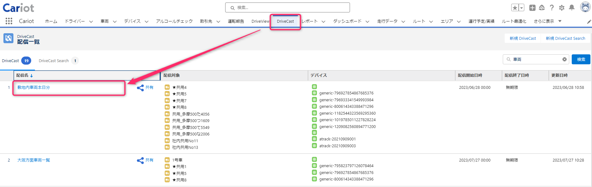Click the edit navigation pencil icon
Viewport: 592px width, 187px height.
click(x=589, y=22)
